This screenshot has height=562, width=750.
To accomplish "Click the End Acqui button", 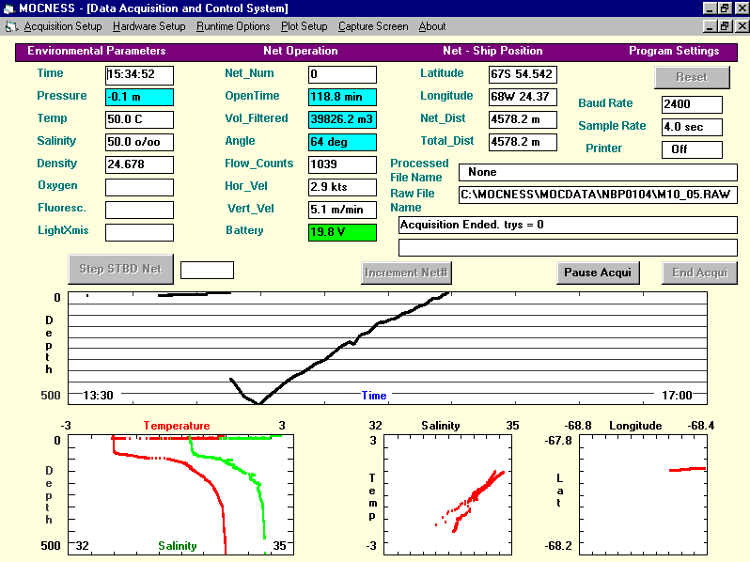I will coord(699,273).
